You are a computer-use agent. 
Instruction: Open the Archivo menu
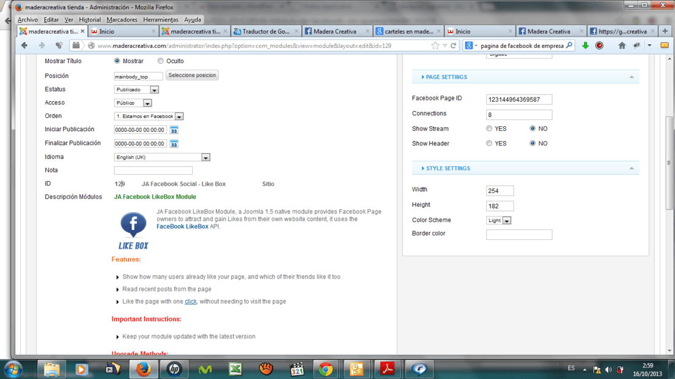click(28, 20)
